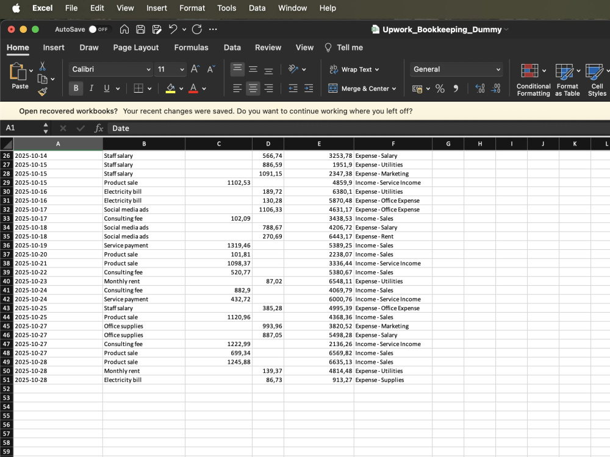
Task: Open the Insert Function fx button
Action: [99, 128]
